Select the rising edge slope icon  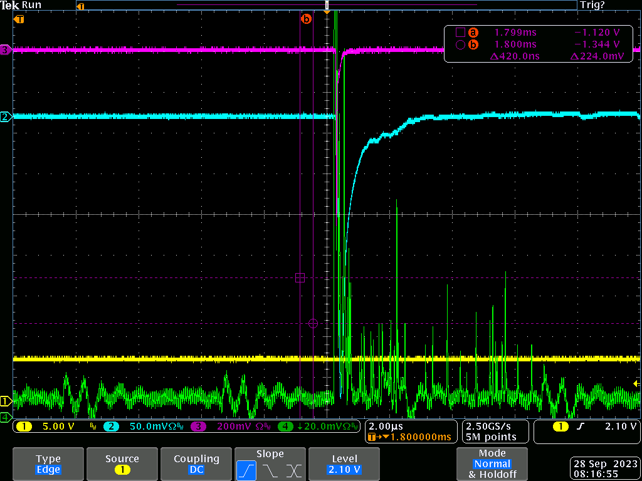tap(246, 470)
